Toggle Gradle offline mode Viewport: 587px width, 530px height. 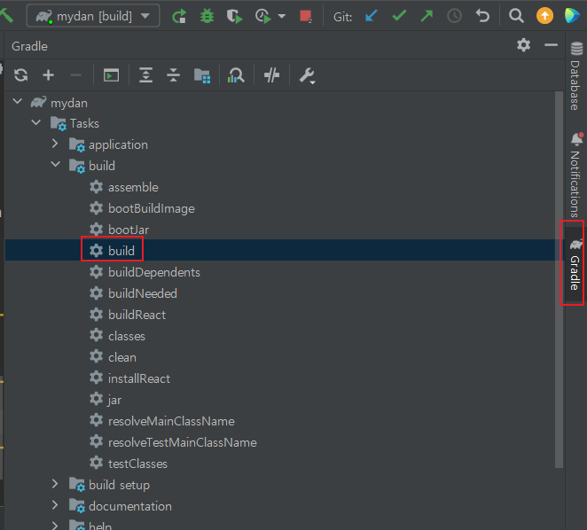[271, 75]
